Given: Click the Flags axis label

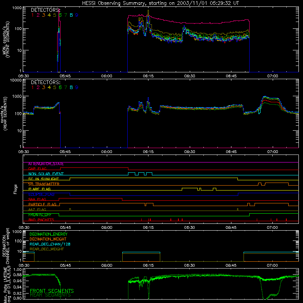Looking at the screenshot, I should click(x=16, y=189).
